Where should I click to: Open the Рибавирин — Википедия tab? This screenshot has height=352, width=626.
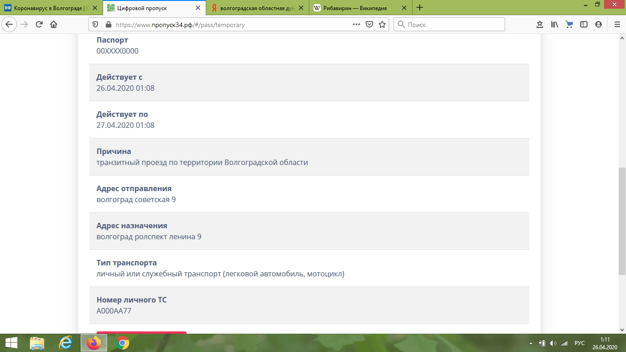pos(361,8)
